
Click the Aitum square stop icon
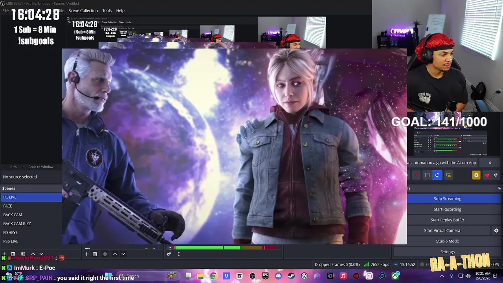point(427,175)
